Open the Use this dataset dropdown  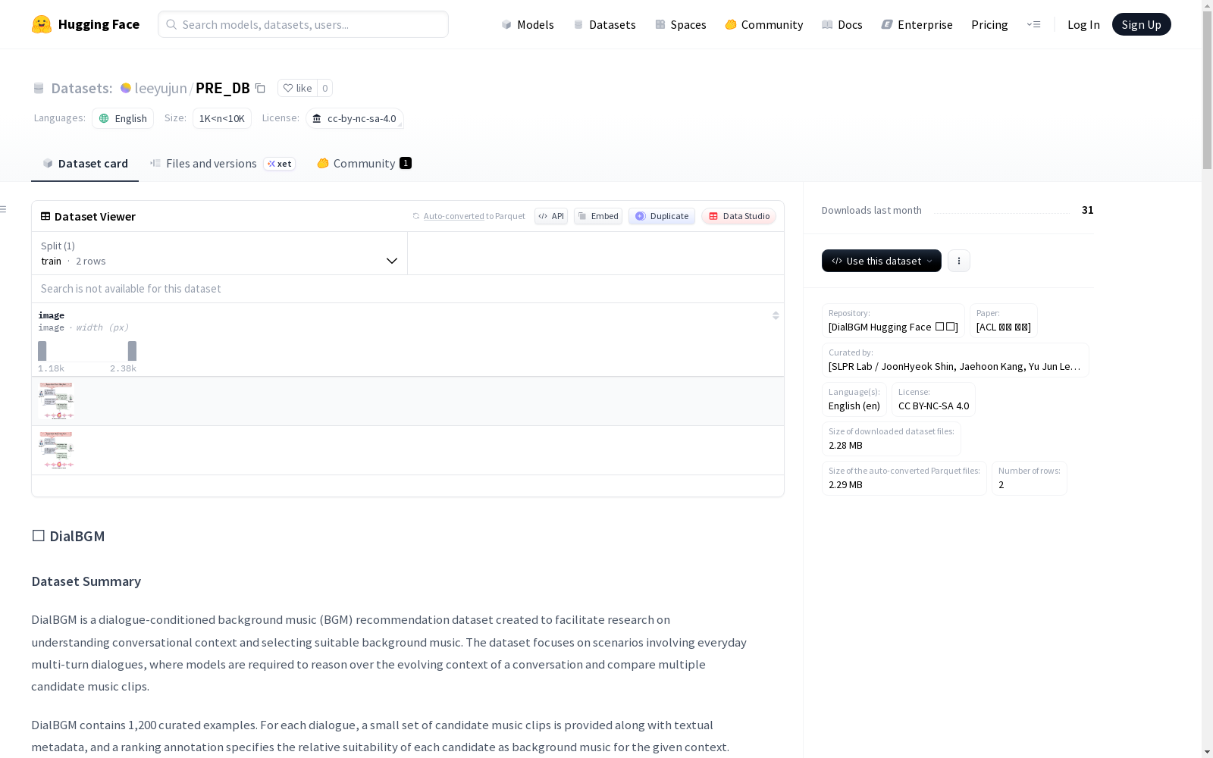click(882, 261)
